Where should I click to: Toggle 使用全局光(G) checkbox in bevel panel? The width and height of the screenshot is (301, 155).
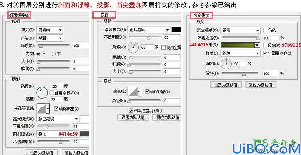(52, 93)
